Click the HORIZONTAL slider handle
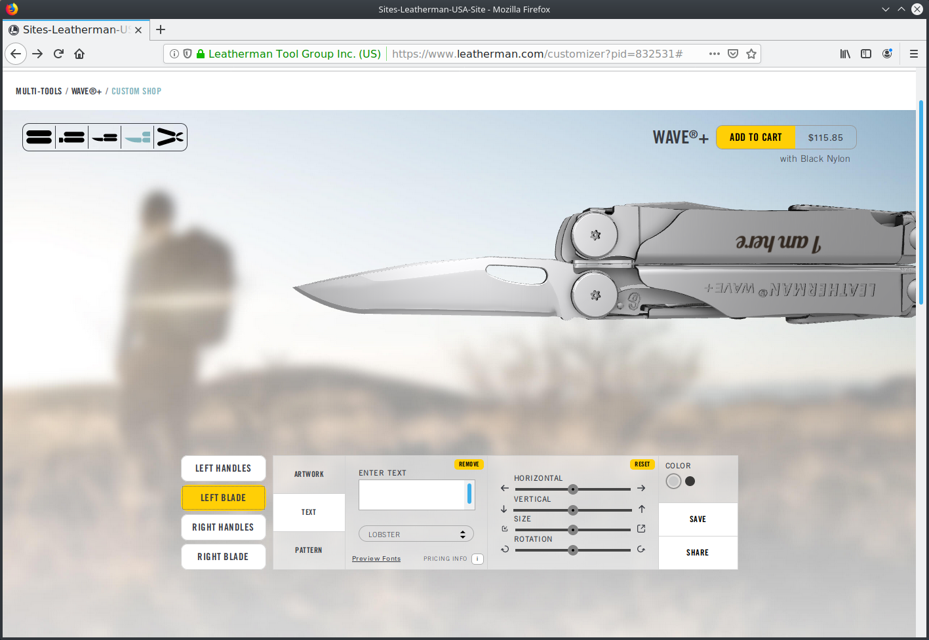Viewport: 929px width, 640px height. point(573,489)
